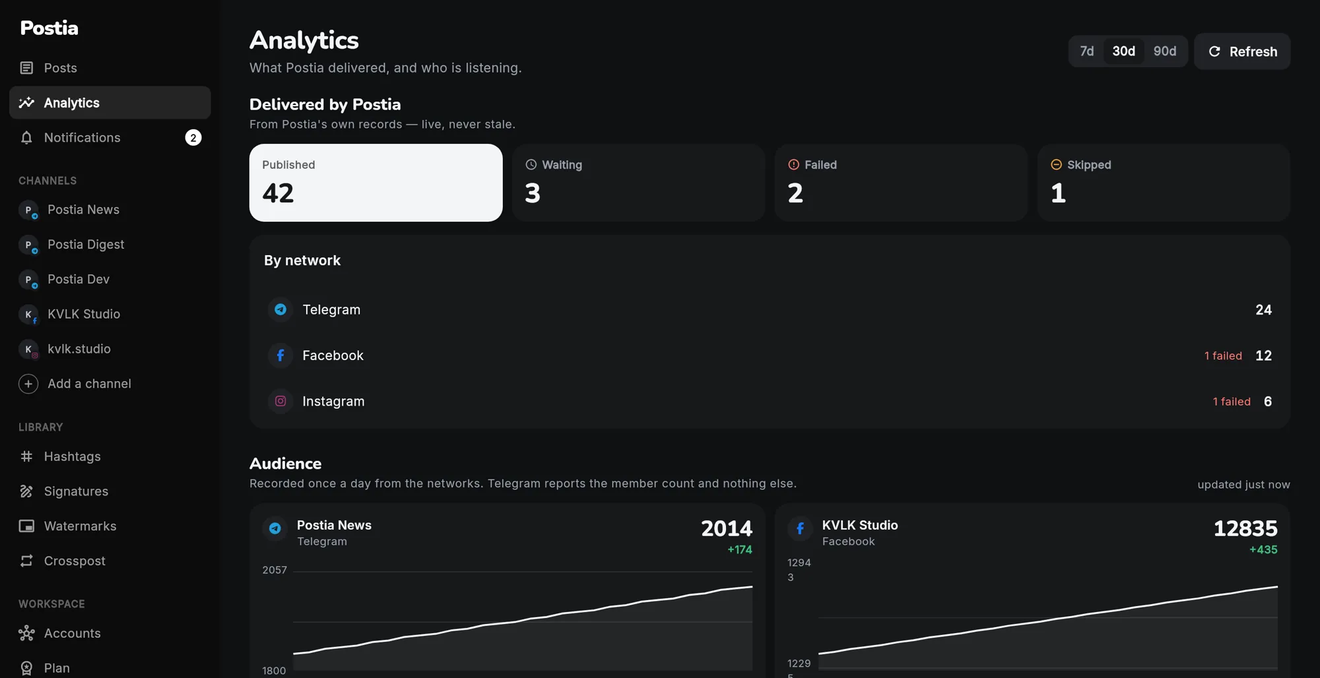Click the Hashtags hash icon
The height and width of the screenshot is (678, 1320).
point(26,456)
